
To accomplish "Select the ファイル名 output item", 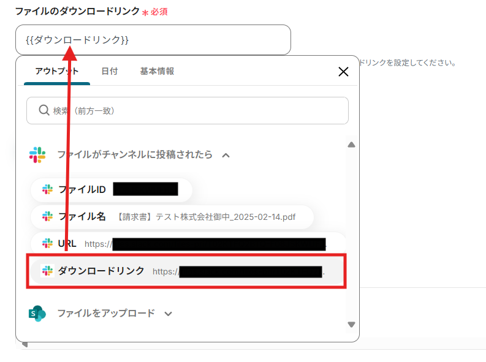I will (x=172, y=217).
